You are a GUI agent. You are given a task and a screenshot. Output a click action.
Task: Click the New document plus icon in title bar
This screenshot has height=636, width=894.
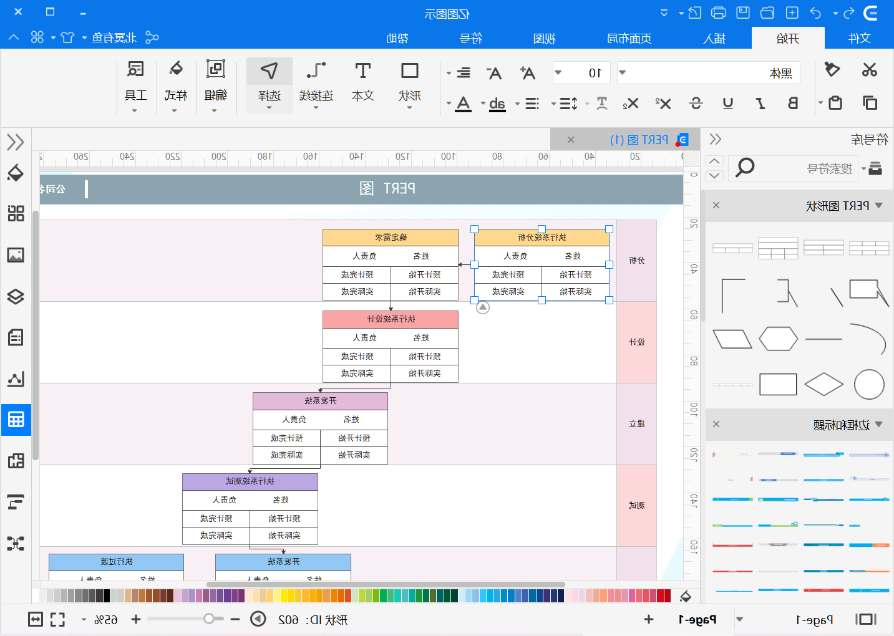coord(792,12)
